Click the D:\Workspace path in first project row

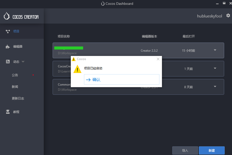[x=67, y=53]
